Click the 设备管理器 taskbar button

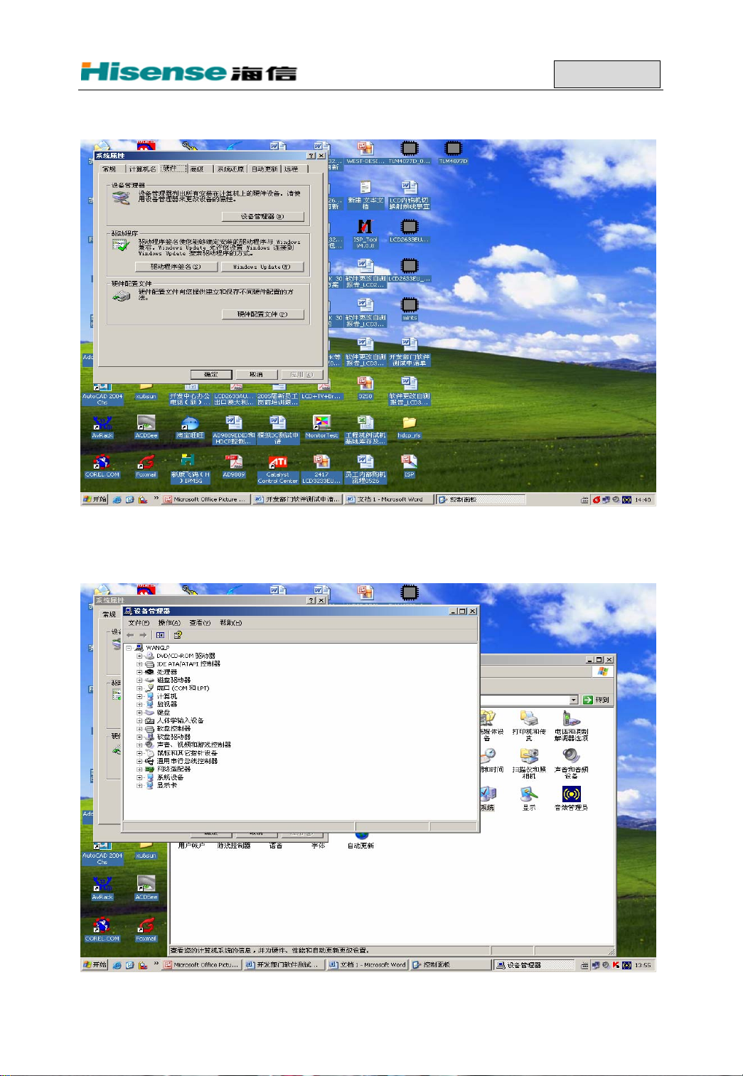[534, 965]
